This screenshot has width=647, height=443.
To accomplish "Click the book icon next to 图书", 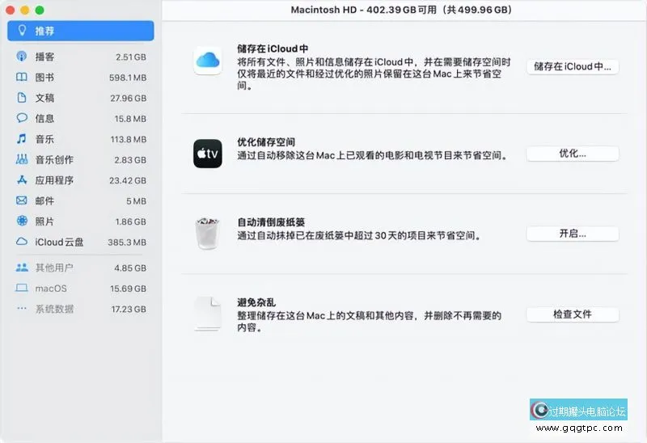I will [22, 77].
